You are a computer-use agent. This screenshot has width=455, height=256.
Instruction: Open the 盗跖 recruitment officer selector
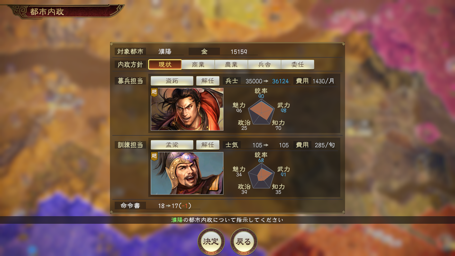click(172, 81)
